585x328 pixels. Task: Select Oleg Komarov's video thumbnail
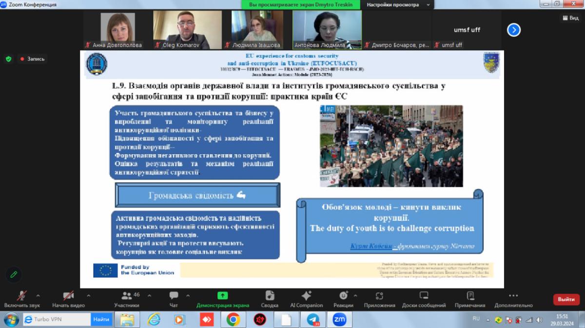tap(187, 30)
